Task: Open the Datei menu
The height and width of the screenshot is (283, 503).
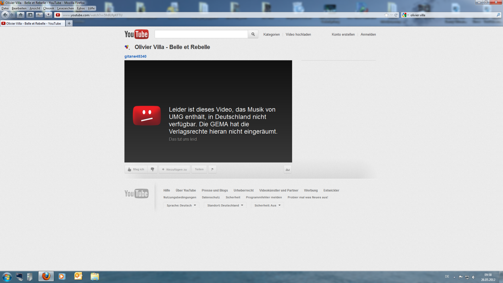Action: click(5, 8)
